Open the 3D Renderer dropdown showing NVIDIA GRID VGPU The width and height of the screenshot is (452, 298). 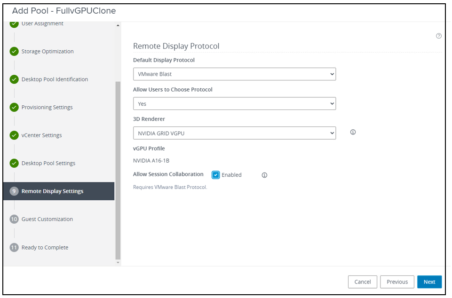[234, 133]
